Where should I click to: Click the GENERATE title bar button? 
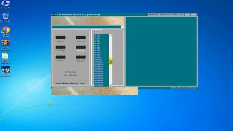coord(165,15)
